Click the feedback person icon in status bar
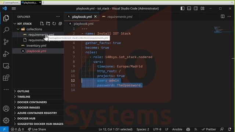Image resolution: width=235 pixels, height=132 pixels. 222,129
